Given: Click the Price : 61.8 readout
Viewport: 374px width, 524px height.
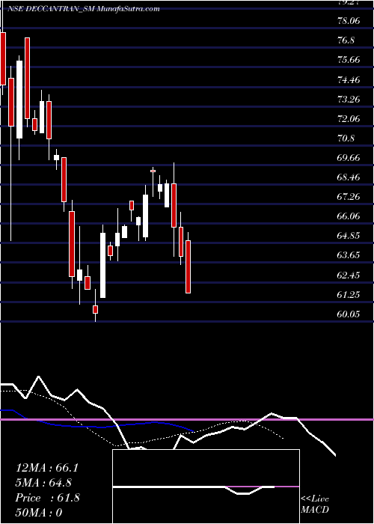Looking at the screenshot, I should pyautogui.click(x=47, y=498).
